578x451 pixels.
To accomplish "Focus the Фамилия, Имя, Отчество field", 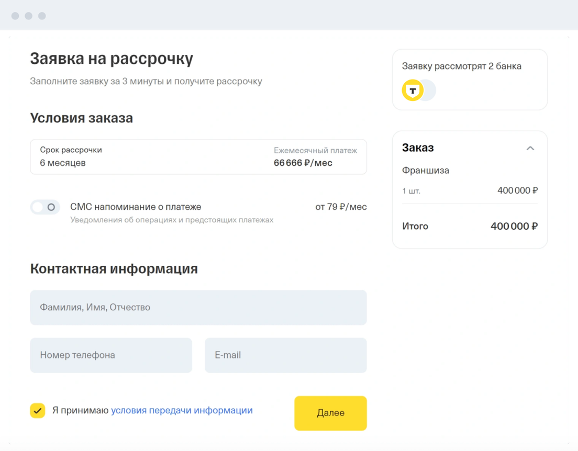I will 198,308.
